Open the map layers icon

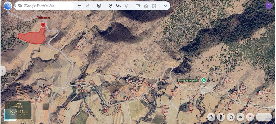pos(127,6)
